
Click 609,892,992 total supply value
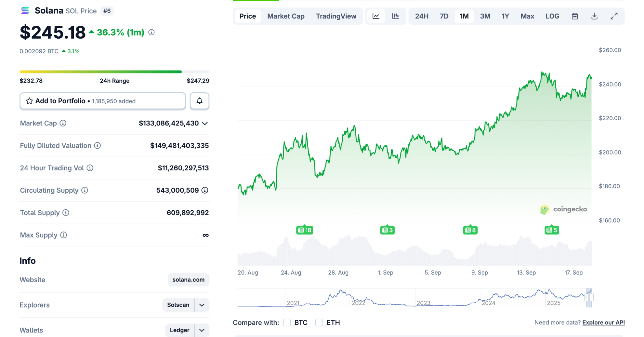(x=188, y=213)
